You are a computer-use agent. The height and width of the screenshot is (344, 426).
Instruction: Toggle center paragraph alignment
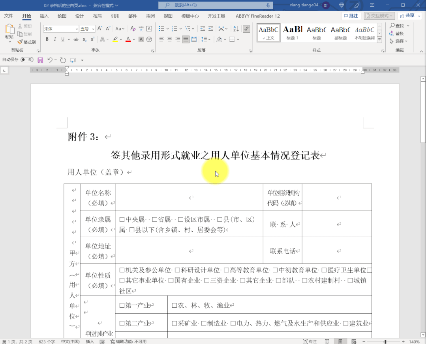click(169, 39)
